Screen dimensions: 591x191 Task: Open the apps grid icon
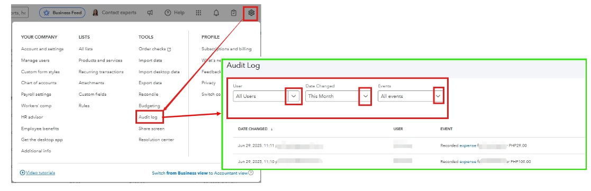(x=198, y=13)
